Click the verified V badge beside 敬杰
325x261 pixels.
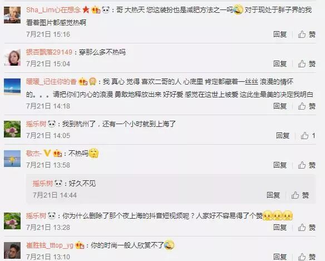47,153
